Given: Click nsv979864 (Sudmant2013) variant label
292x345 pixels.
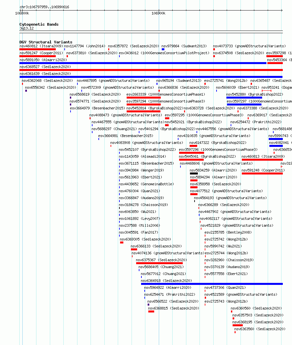Looking at the screenshot, I should [184, 46].
